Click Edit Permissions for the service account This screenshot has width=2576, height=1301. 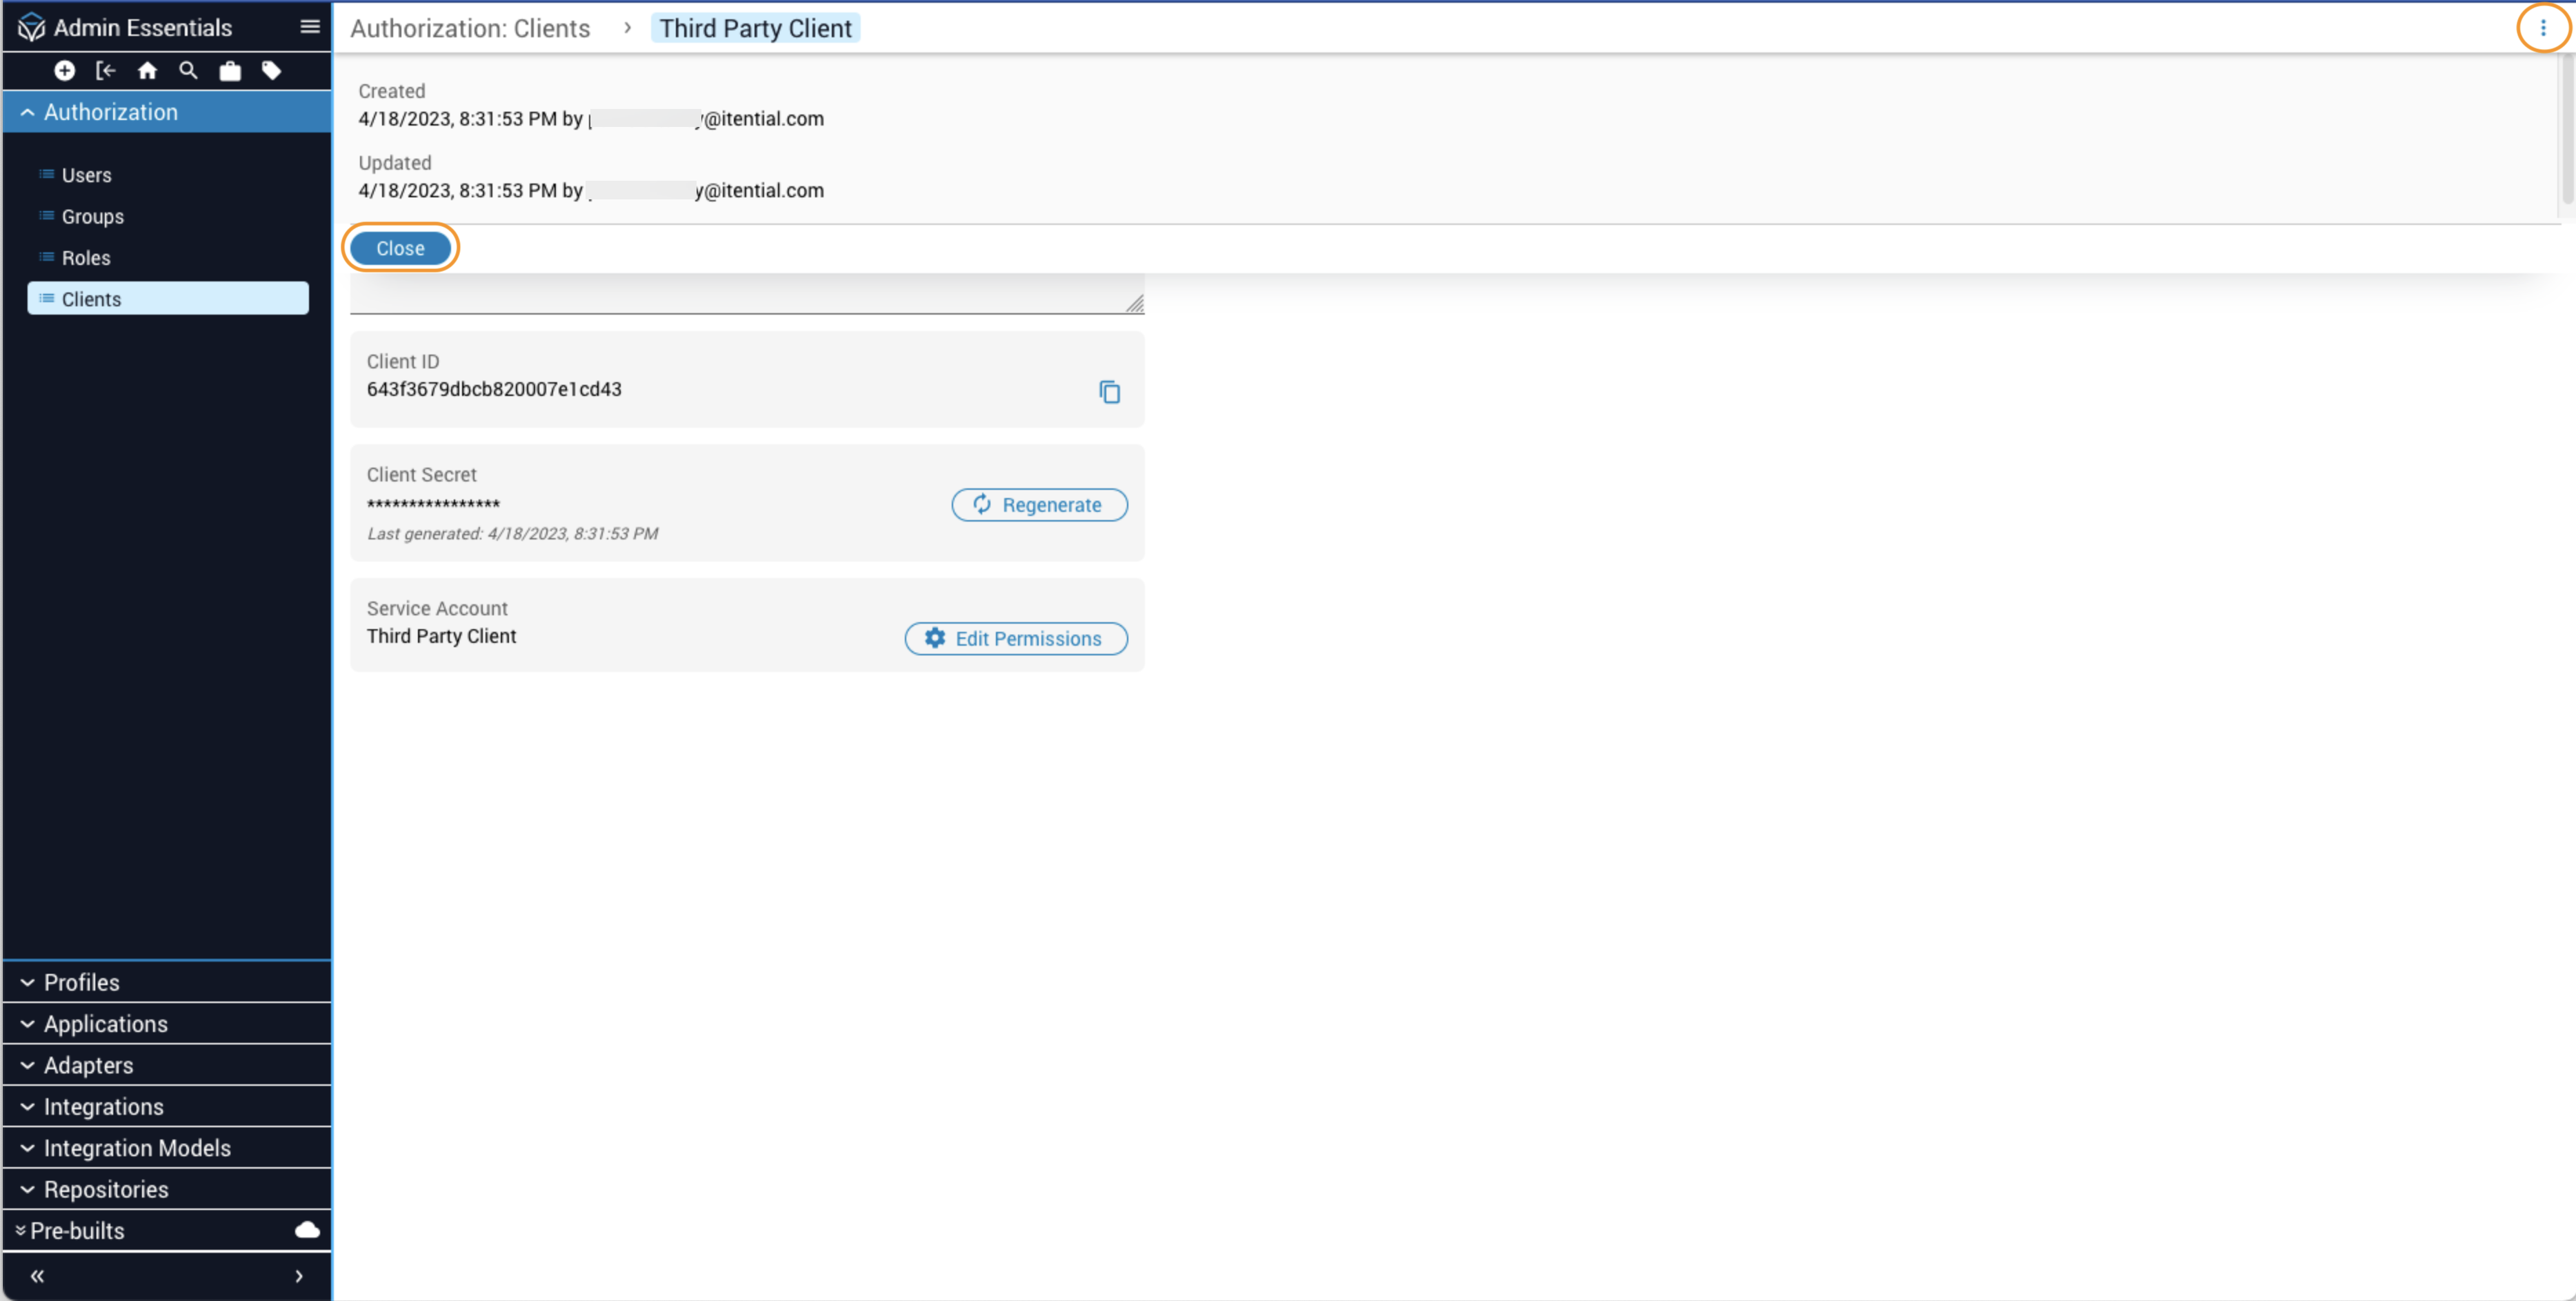tap(1016, 638)
